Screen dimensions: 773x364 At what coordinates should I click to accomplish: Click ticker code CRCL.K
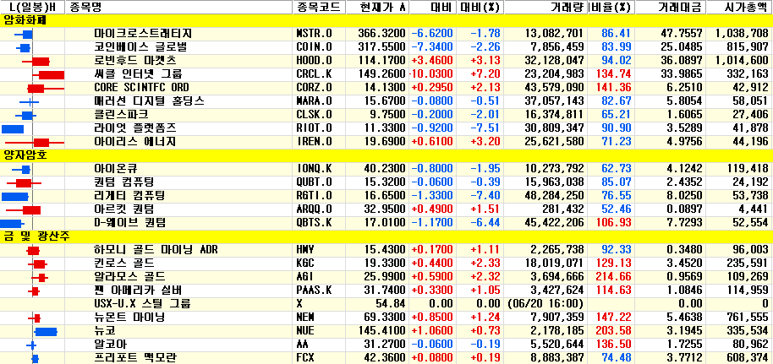314,73
